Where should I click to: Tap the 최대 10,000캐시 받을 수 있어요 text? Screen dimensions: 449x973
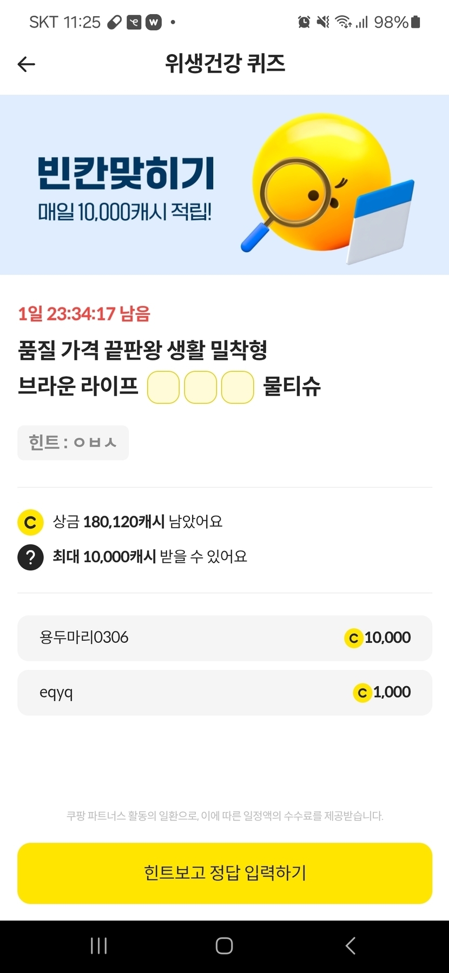pyautogui.click(x=150, y=556)
